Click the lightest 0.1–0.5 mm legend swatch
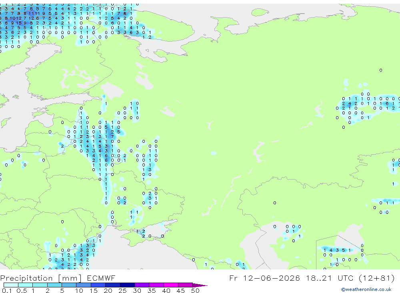The height and width of the screenshot is (293, 400). click(11, 285)
